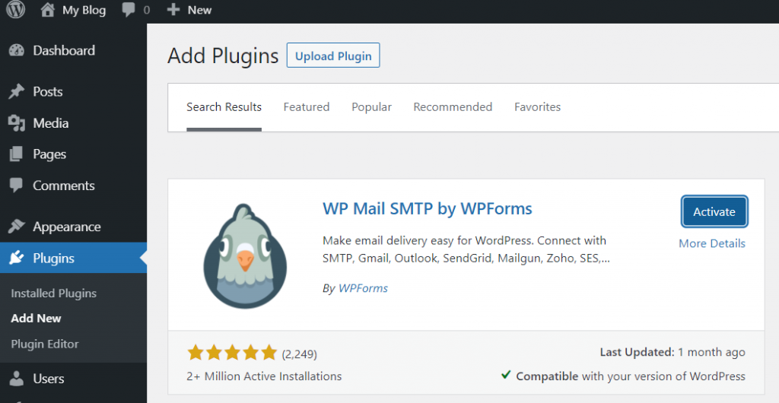Image resolution: width=779 pixels, height=403 pixels.
Task: Click the Comments icon in the sidebar
Action: coord(17,186)
